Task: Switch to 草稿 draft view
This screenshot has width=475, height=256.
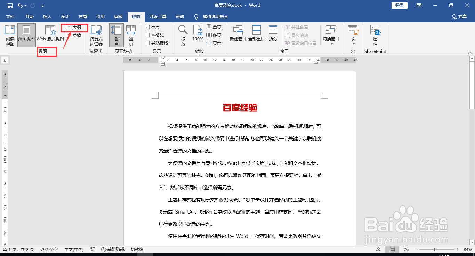Action: point(74,35)
